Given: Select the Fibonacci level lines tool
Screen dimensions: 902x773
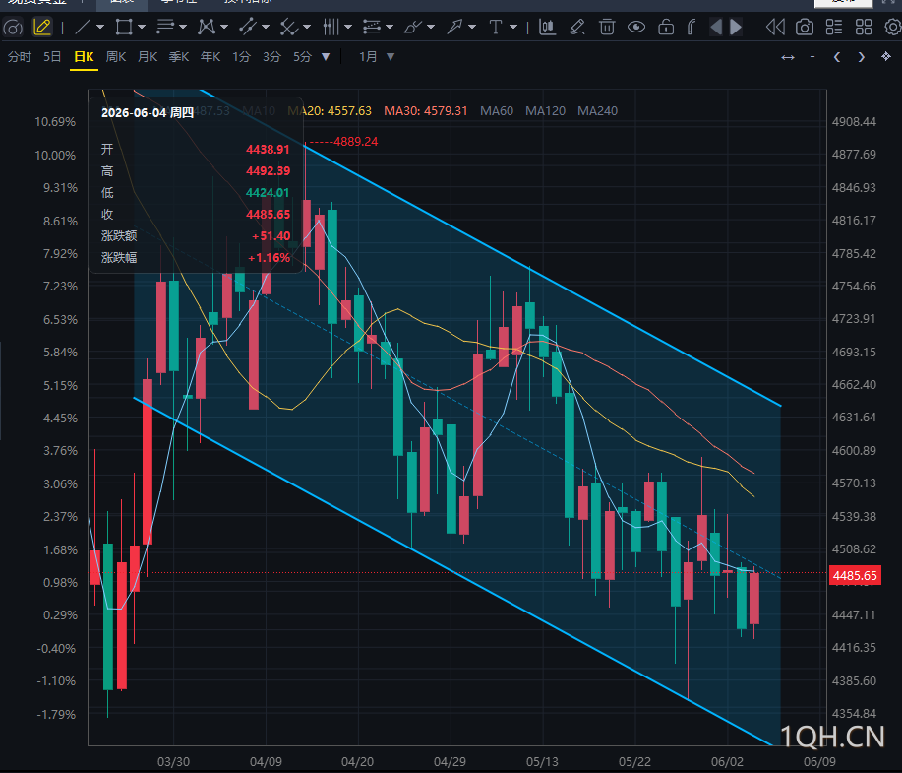Looking at the screenshot, I should [372, 27].
